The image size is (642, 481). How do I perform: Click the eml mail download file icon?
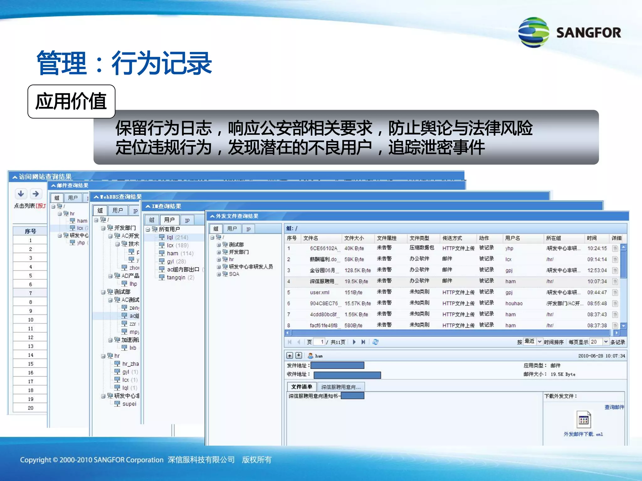coord(583,420)
